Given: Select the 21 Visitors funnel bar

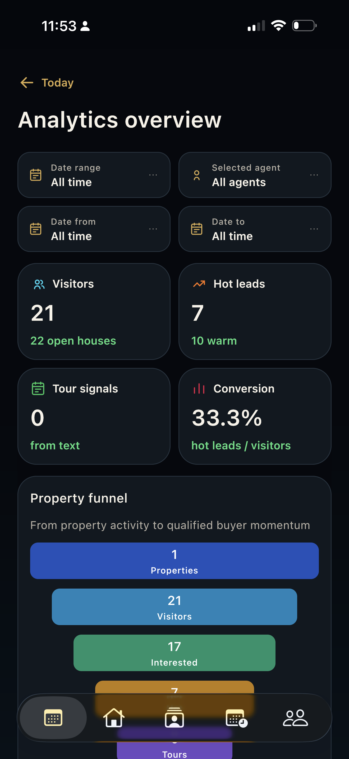Looking at the screenshot, I should click(174, 607).
